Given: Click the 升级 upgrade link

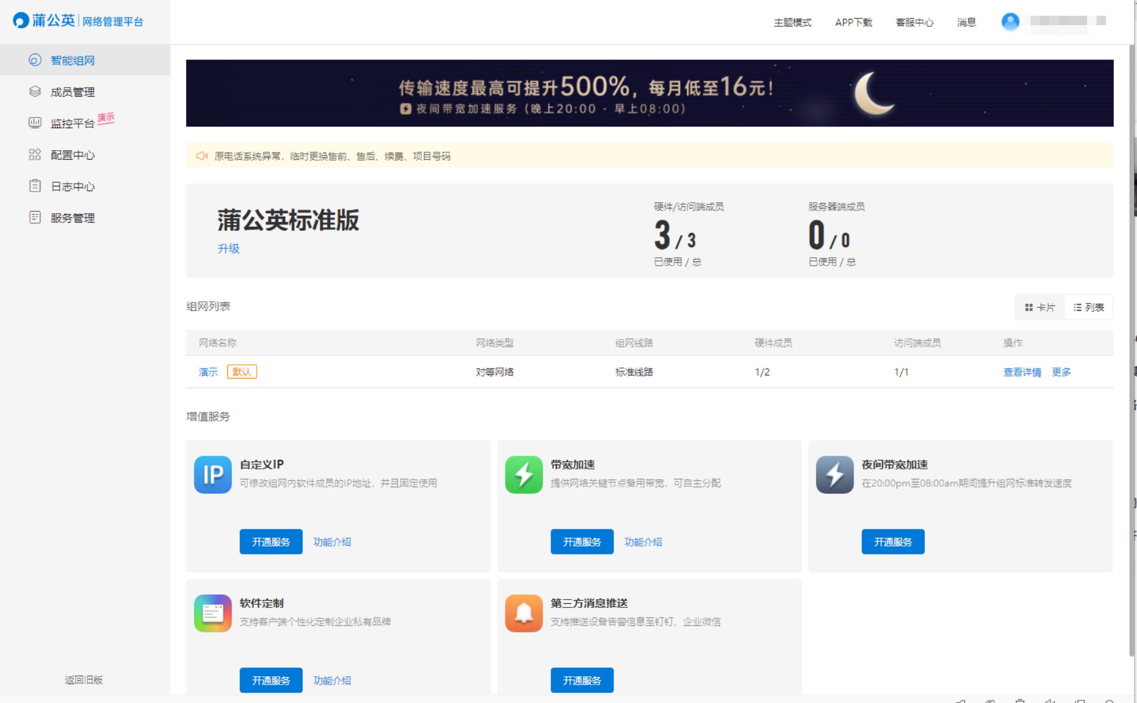Looking at the screenshot, I should tap(228, 248).
